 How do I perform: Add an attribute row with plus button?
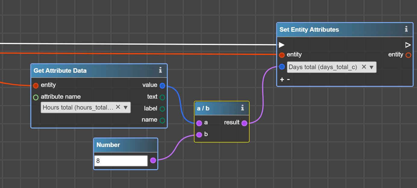(282, 80)
